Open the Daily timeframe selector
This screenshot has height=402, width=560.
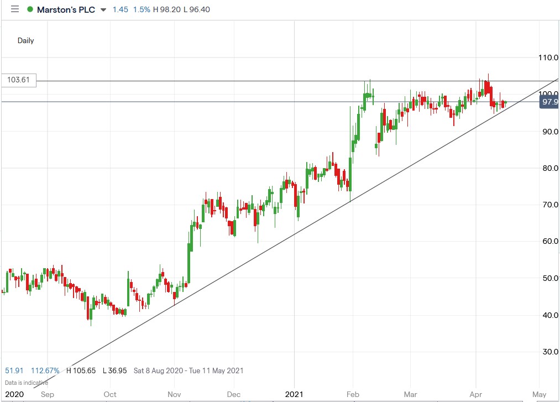[x=26, y=40]
